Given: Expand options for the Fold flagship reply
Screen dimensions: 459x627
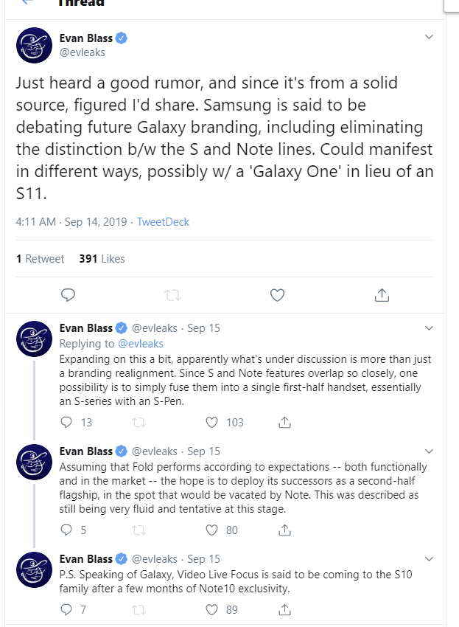Looking at the screenshot, I should [x=430, y=451].
